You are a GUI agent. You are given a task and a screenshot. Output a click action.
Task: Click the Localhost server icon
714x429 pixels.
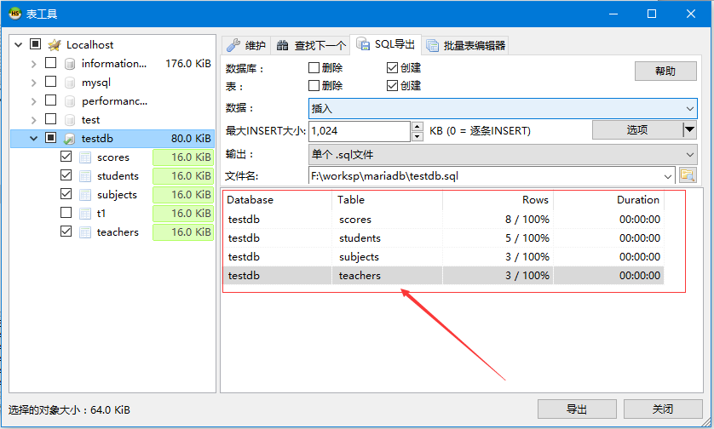pyautogui.click(x=55, y=44)
